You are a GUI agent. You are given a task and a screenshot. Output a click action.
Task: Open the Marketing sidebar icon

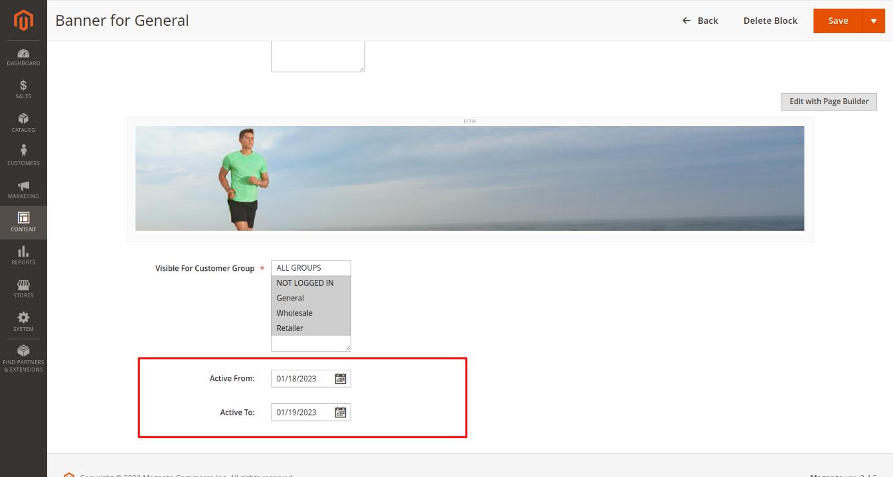click(x=23, y=189)
